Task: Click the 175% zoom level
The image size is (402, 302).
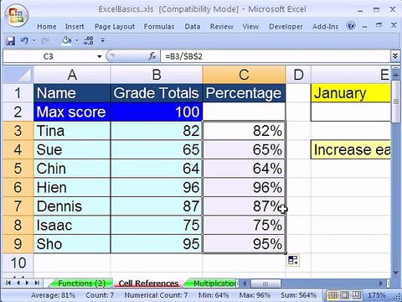Action: coord(377,295)
